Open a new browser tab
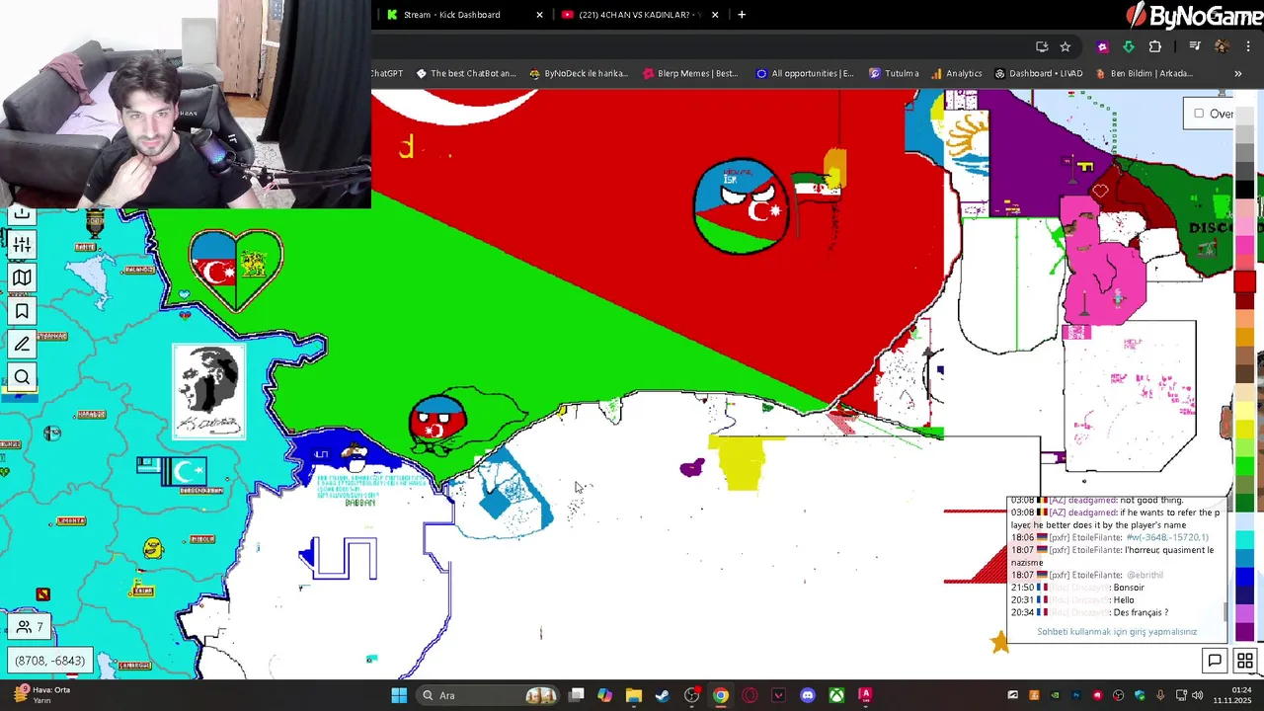 tap(742, 15)
